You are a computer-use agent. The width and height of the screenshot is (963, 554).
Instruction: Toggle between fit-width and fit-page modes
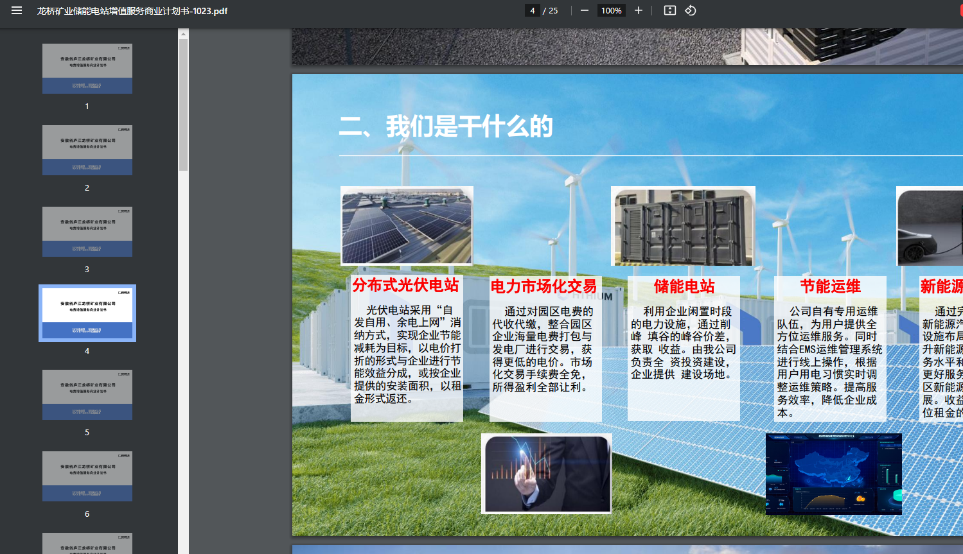pos(669,10)
